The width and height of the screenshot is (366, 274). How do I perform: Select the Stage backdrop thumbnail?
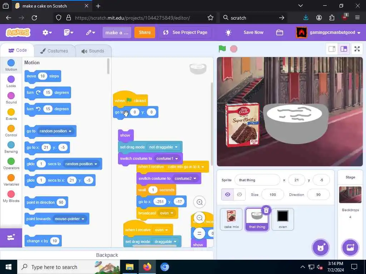[x=350, y=194]
